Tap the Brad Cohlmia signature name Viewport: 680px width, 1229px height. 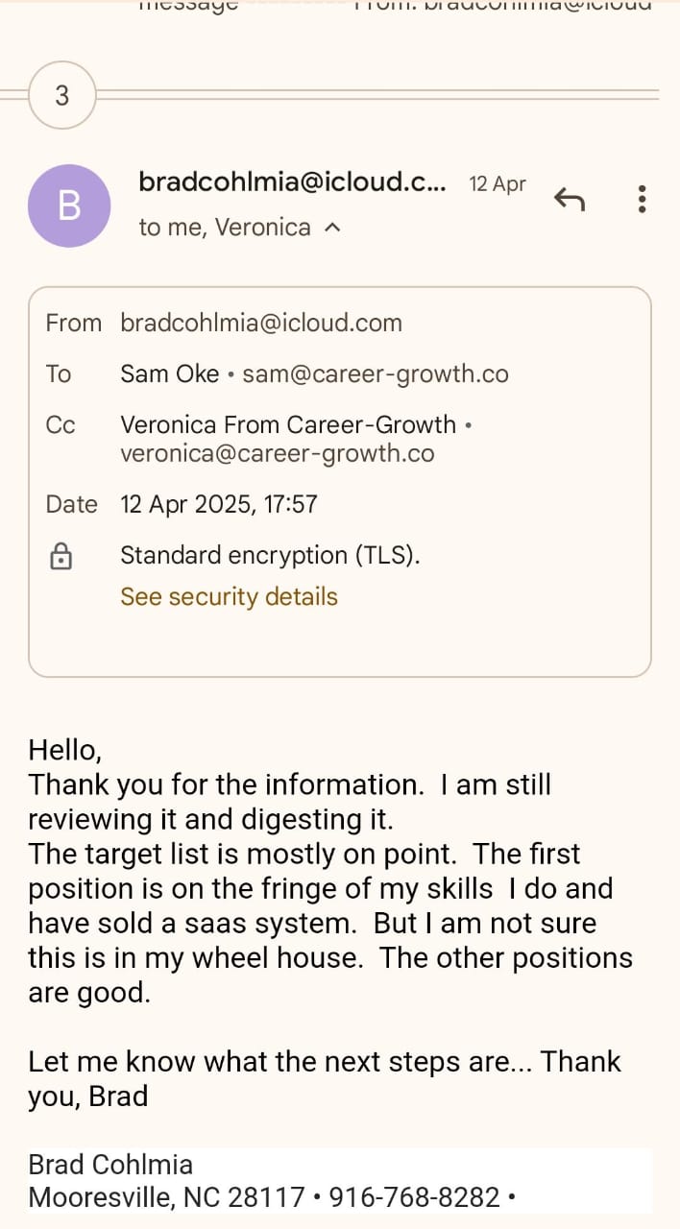coord(110,1165)
